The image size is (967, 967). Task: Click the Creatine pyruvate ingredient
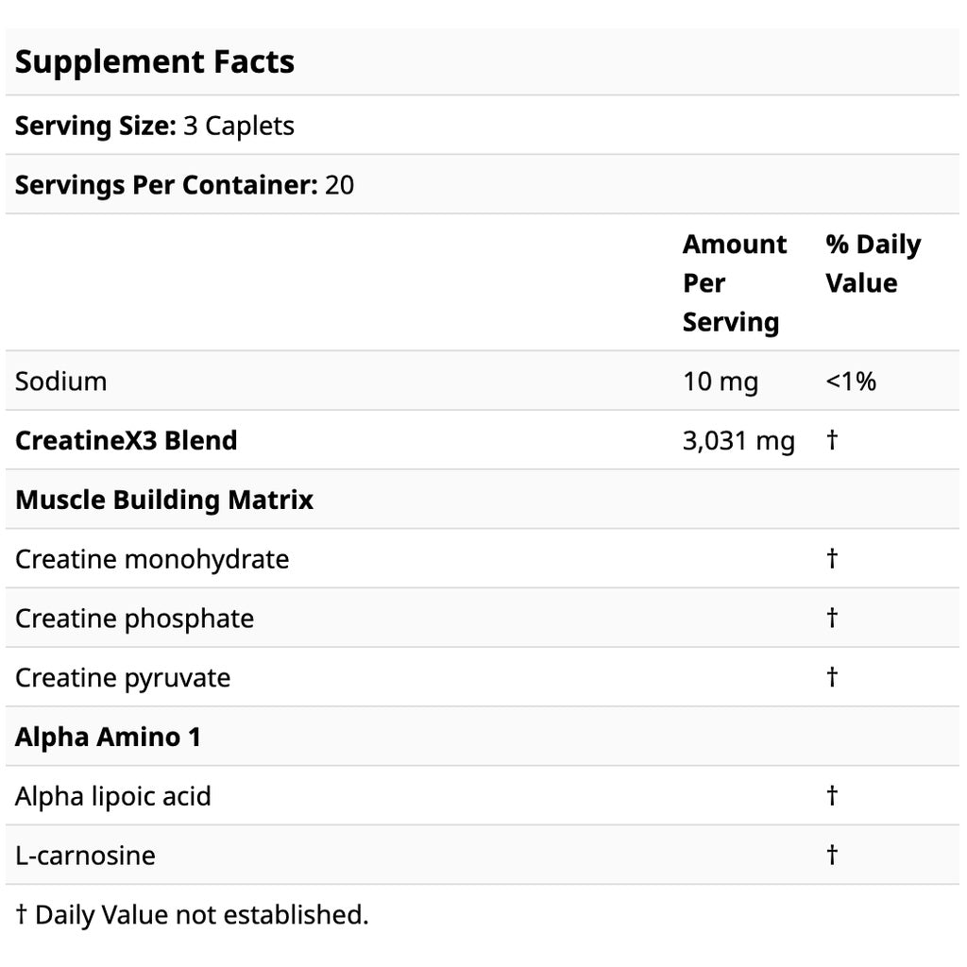tap(123, 678)
